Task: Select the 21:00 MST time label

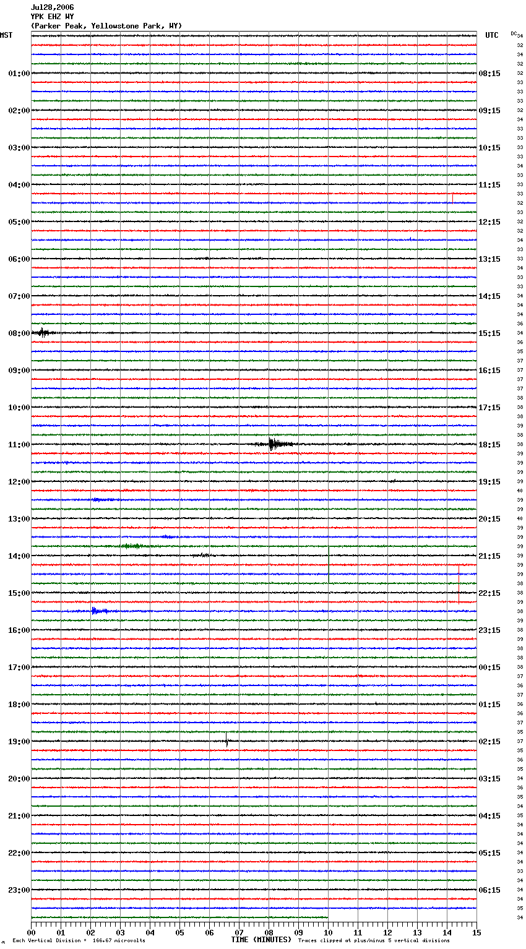Action: 19,816
